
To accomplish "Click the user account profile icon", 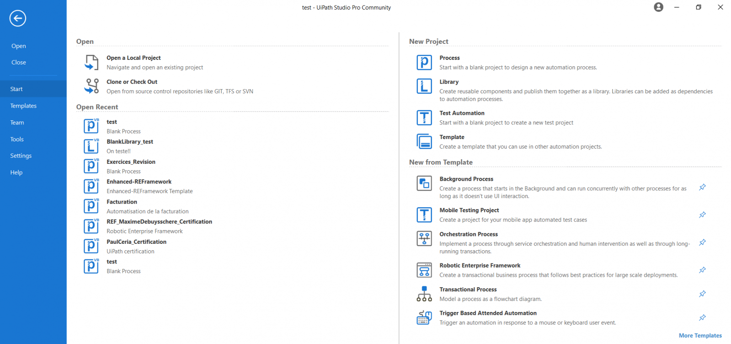I will point(658,7).
